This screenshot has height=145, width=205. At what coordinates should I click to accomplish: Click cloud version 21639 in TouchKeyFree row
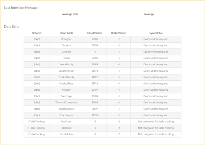(95, 109)
